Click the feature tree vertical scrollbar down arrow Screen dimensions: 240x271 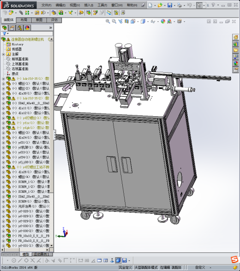[51, 246]
